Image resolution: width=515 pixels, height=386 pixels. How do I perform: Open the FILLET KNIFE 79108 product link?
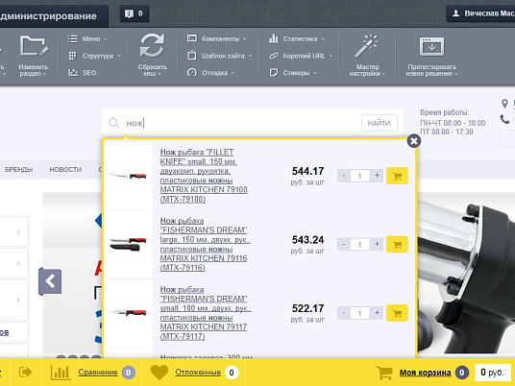204,176
